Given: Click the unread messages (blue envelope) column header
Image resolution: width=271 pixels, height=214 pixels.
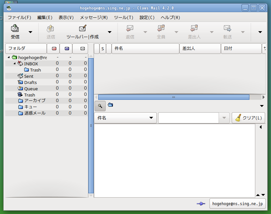Looking at the screenshot, I should pyautogui.click(x=67, y=49).
